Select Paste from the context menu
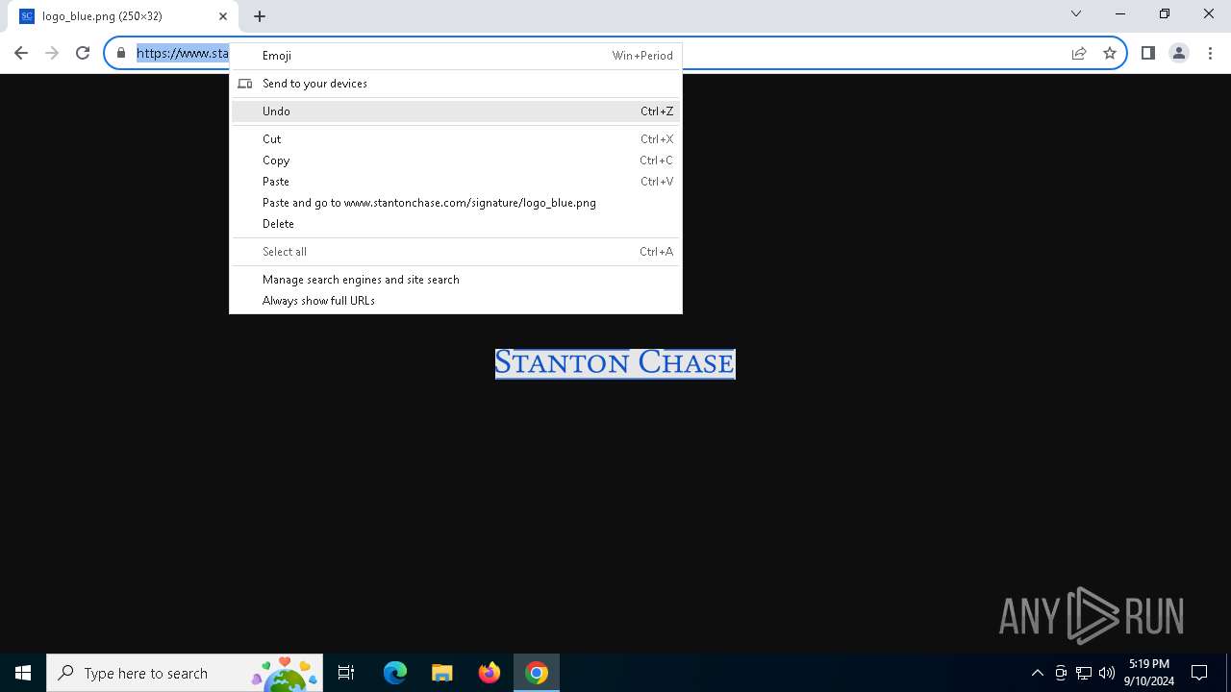The image size is (1231, 692). click(456, 182)
